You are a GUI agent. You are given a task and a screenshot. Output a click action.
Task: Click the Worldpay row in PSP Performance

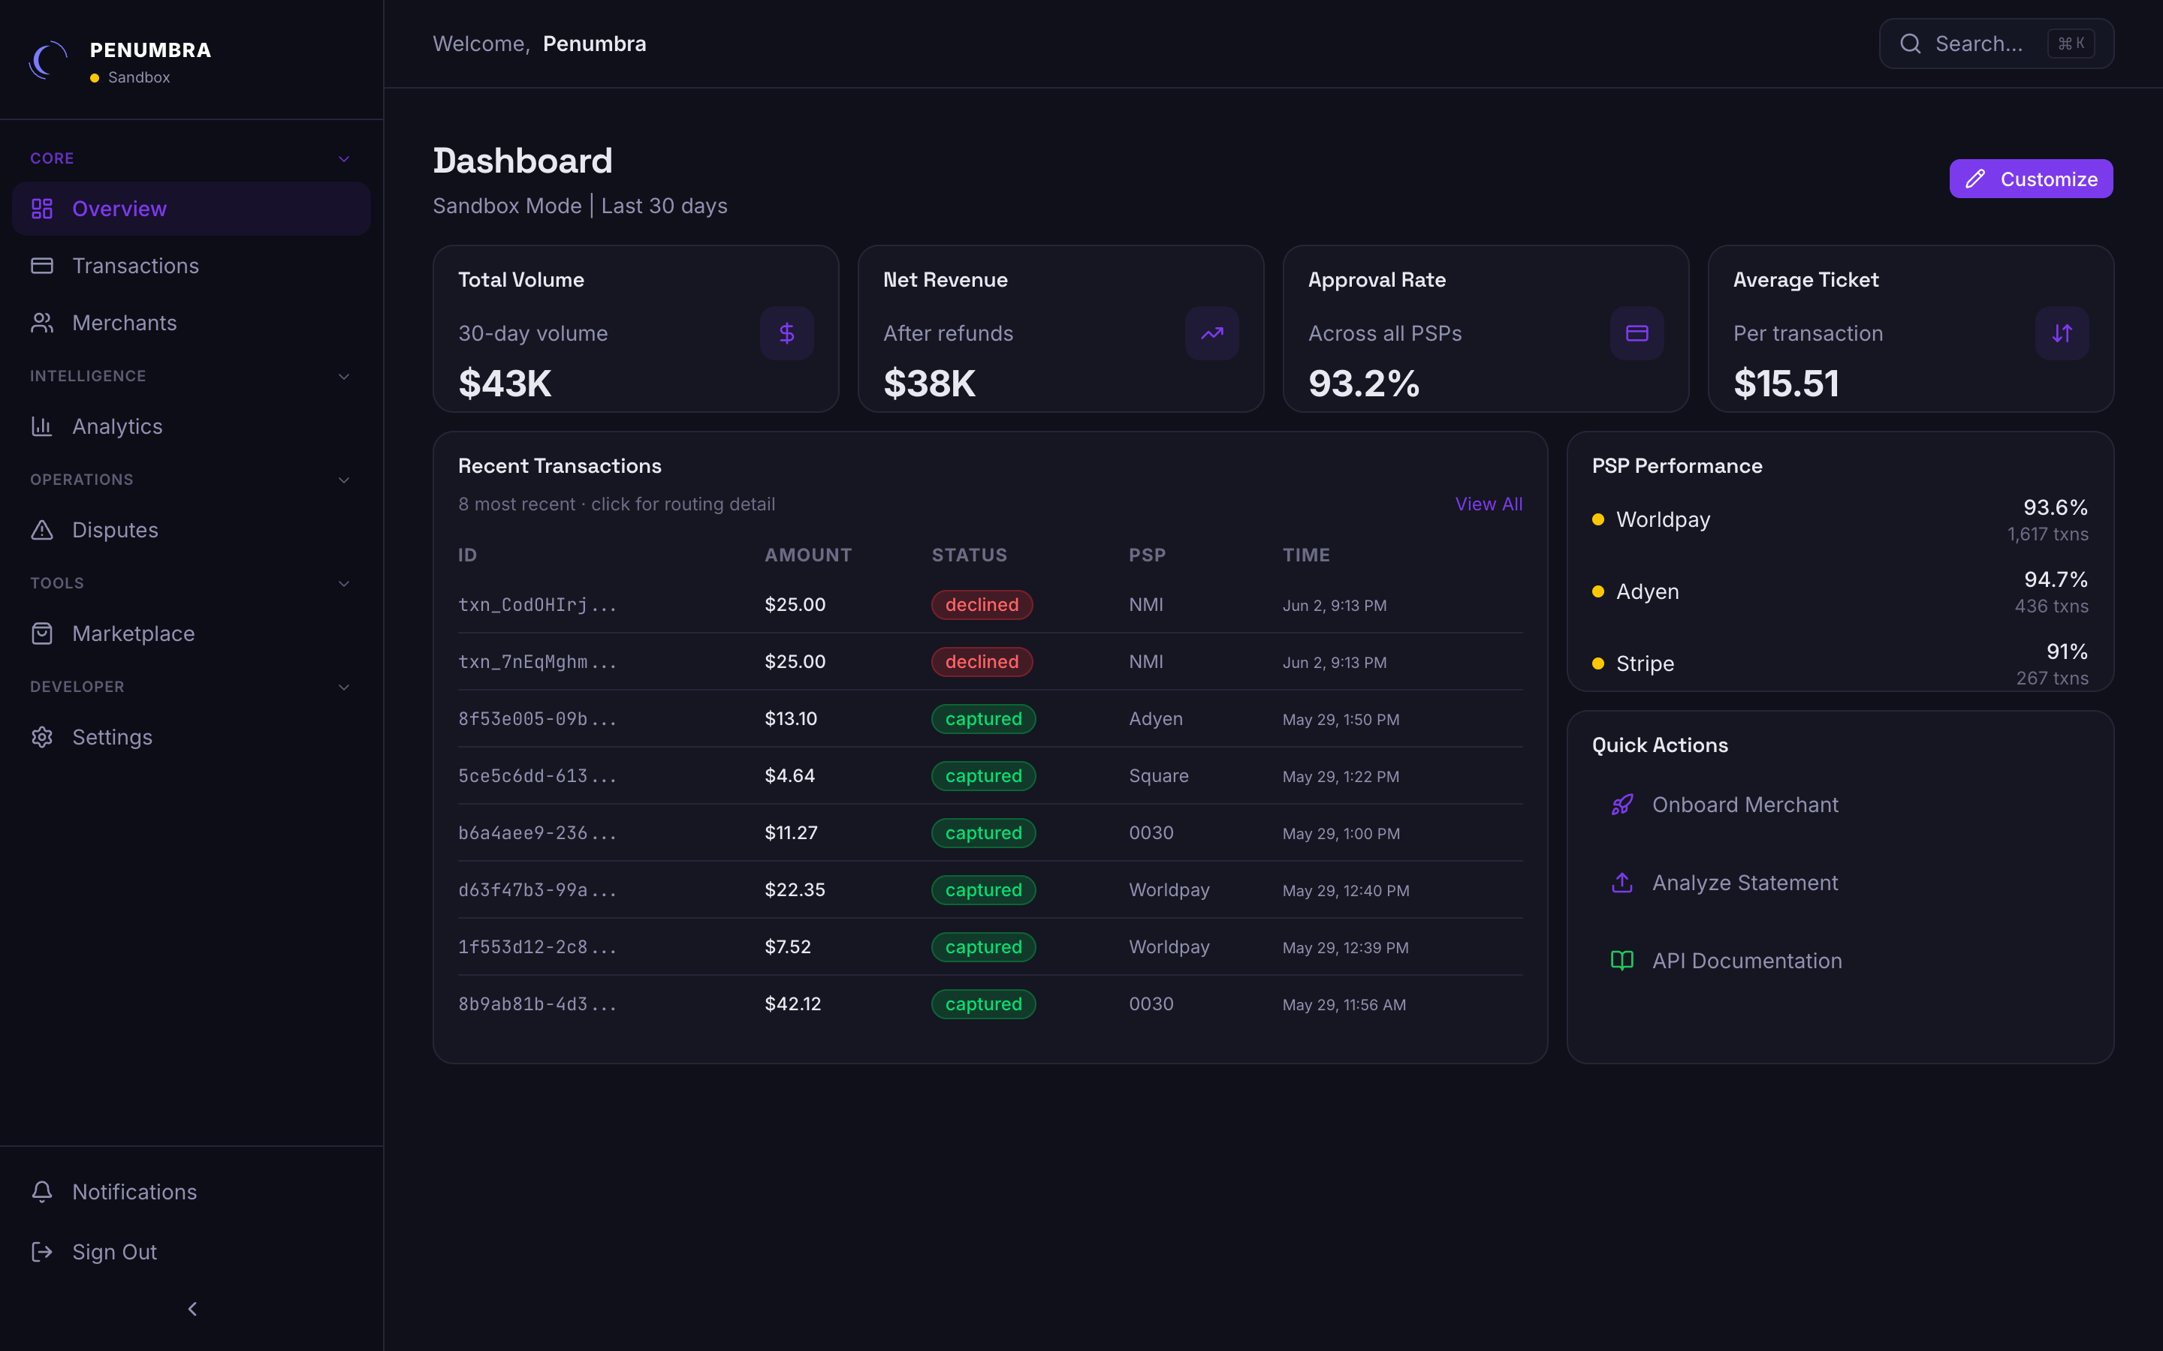tap(1840, 520)
